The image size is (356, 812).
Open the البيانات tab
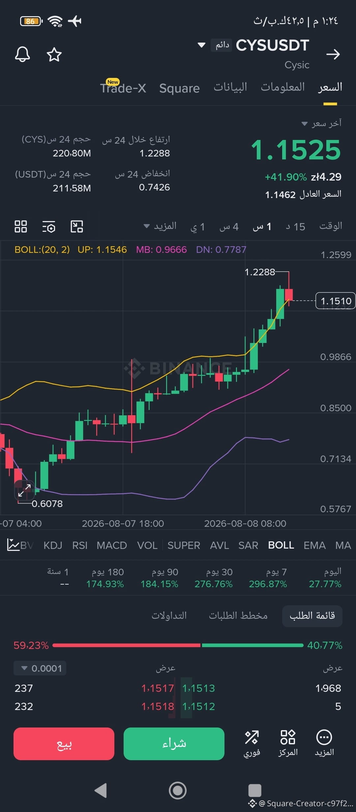(230, 87)
